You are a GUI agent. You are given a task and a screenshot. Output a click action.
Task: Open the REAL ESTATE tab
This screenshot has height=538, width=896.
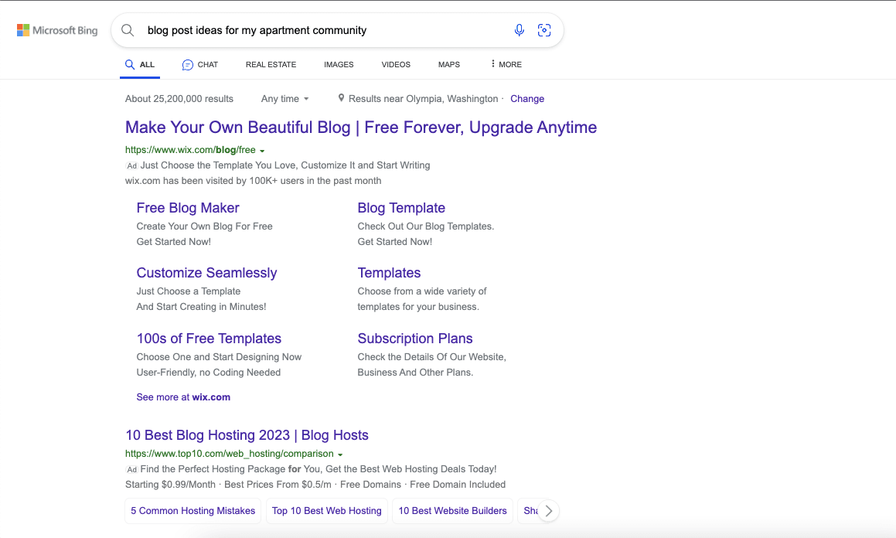(x=271, y=64)
